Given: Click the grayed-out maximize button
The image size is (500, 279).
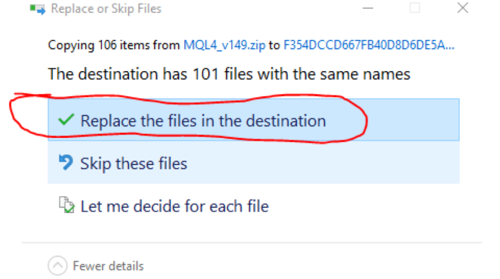Looking at the screenshot, I should pyautogui.click(x=415, y=8).
